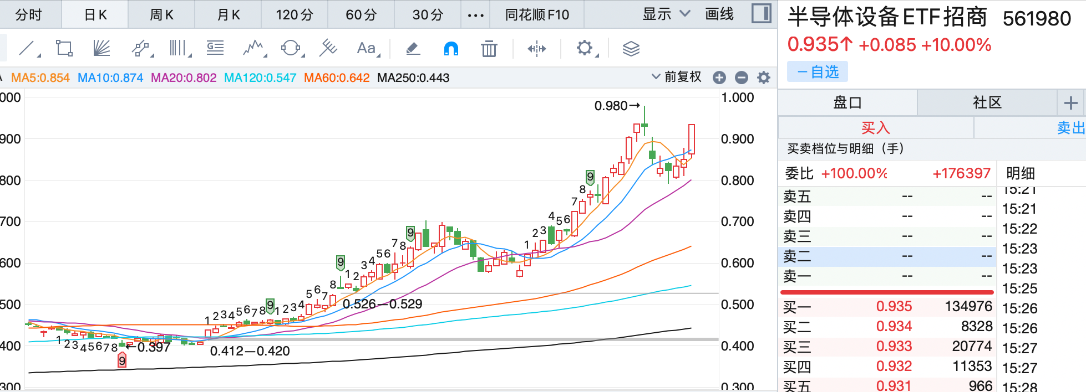
Task: Select the pitchfork drawing tool
Action: tap(328, 49)
